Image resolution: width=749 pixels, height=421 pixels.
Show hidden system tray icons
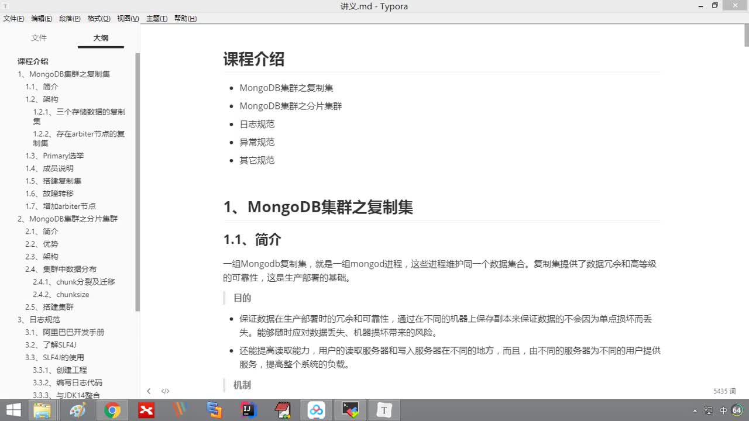(695, 410)
